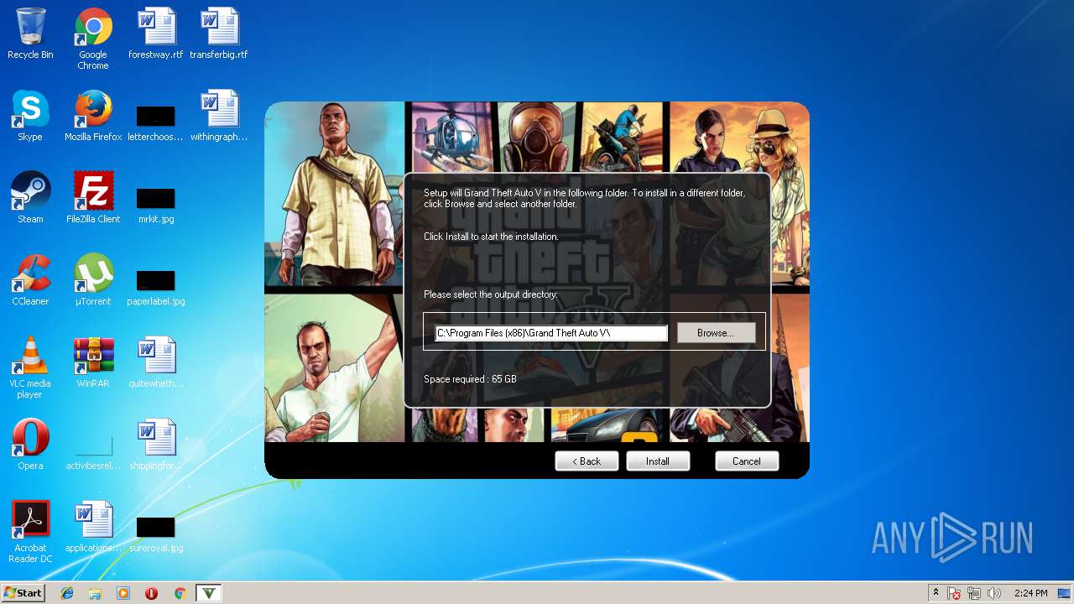Image resolution: width=1074 pixels, height=604 pixels.
Task: Select the withingraph document icon
Action: (219, 116)
